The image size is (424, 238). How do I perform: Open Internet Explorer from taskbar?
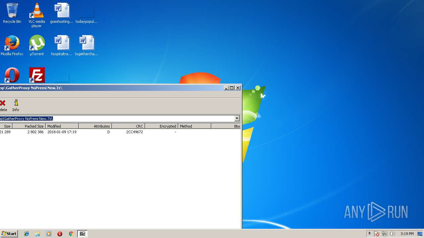coord(26,234)
